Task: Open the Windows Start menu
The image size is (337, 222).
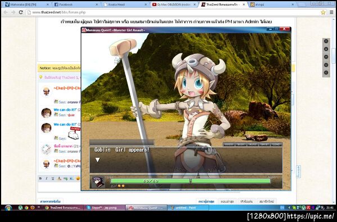Action: coord(8,207)
